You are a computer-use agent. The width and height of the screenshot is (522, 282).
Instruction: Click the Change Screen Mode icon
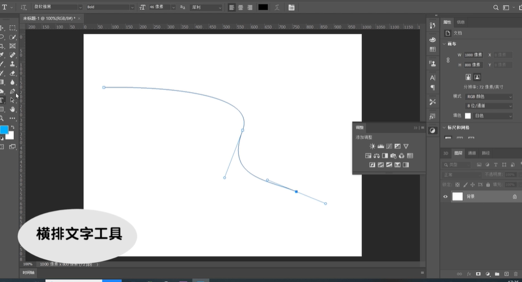(x=13, y=147)
